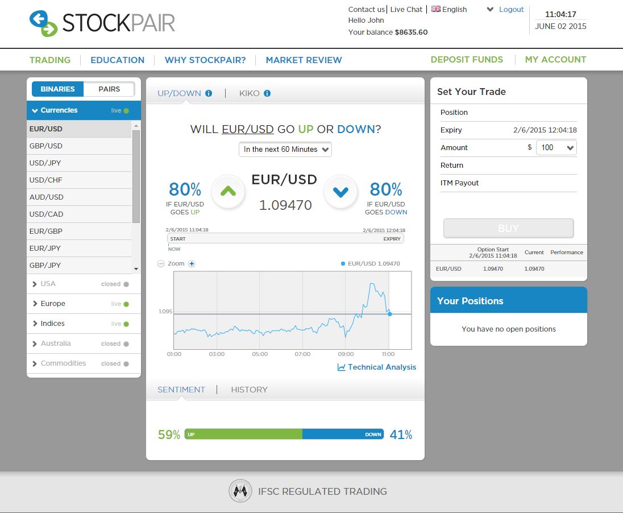Open MARKET REVIEW menu
Image resolution: width=623 pixels, height=513 pixels.
[304, 60]
